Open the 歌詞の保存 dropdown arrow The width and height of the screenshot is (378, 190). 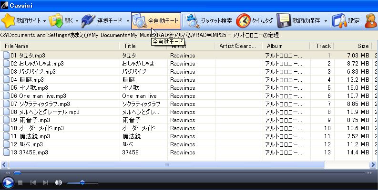click(x=326, y=21)
